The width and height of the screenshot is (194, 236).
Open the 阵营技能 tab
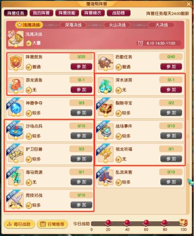click(x=67, y=13)
